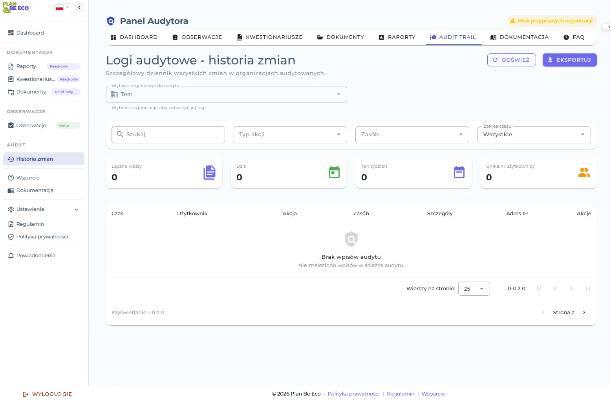The width and height of the screenshot is (611, 401).
Task: Click the Brak przypisanych organizacji warning badge
Action: coord(551,21)
